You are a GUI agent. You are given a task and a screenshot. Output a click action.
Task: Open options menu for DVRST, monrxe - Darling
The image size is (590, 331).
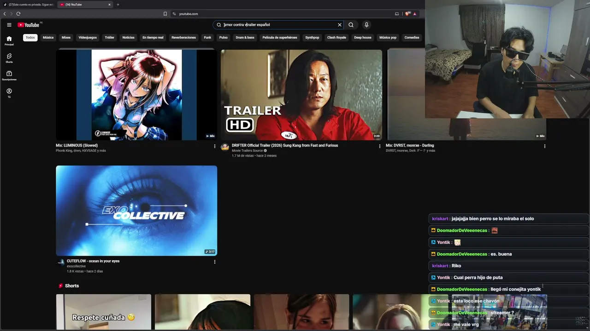pyautogui.click(x=545, y=146)
